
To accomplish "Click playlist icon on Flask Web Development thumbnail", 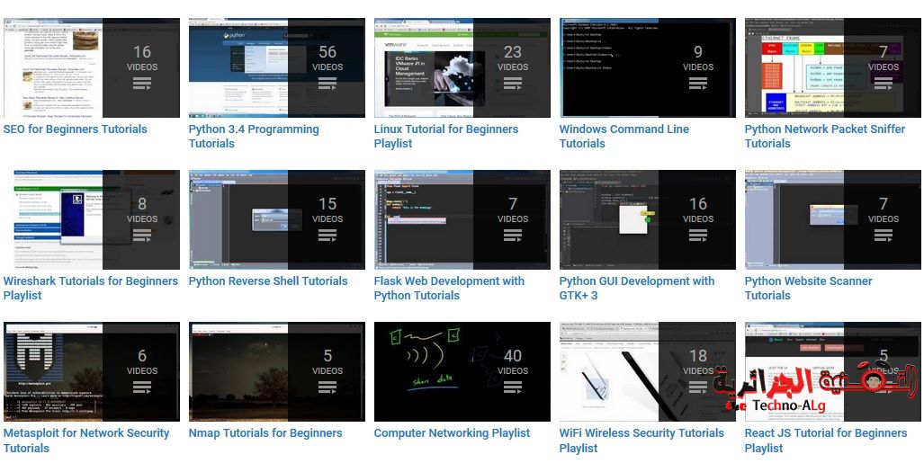I will point(513,236).
